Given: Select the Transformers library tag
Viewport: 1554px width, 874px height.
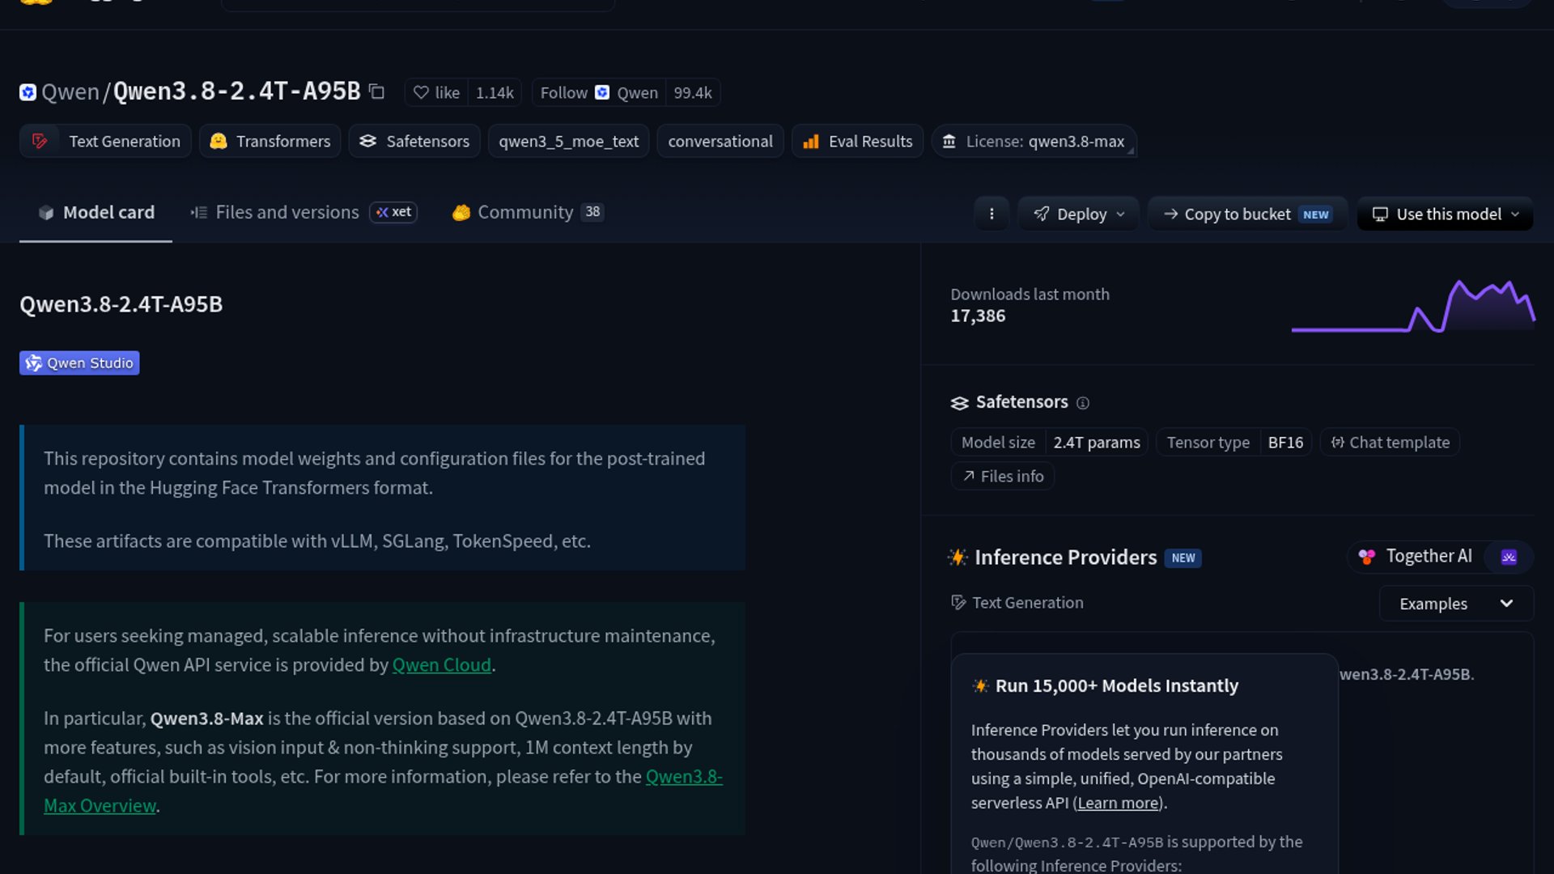Looking at the screenshot, I should click(x=270, y=141).
